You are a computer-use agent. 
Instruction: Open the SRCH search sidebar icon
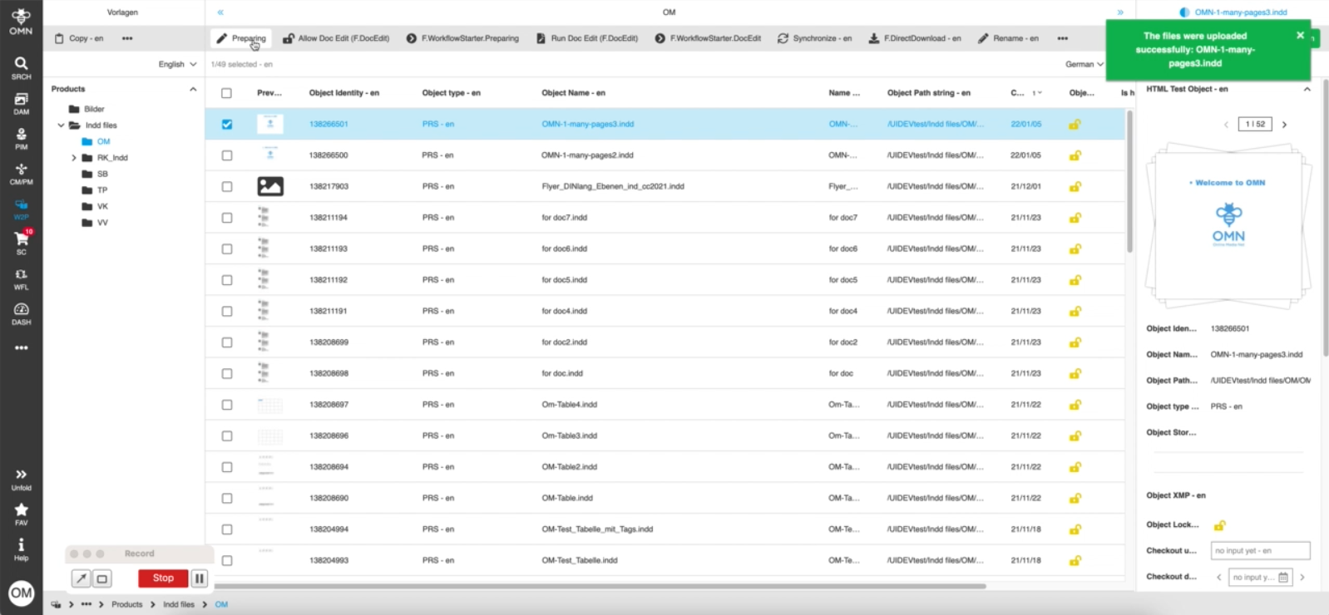pos(21,67)
